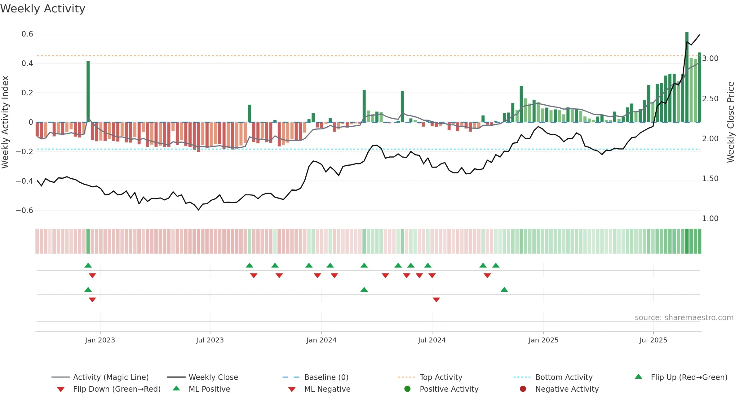Click the tallest green bar near 0.6

(687, 77)
